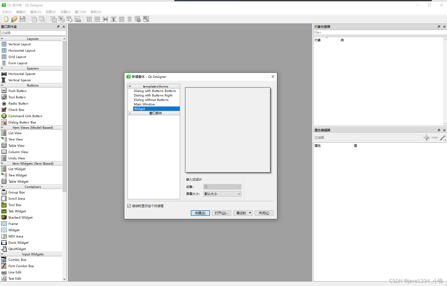Create a new form with the toolbar icon

pos(6,19)
